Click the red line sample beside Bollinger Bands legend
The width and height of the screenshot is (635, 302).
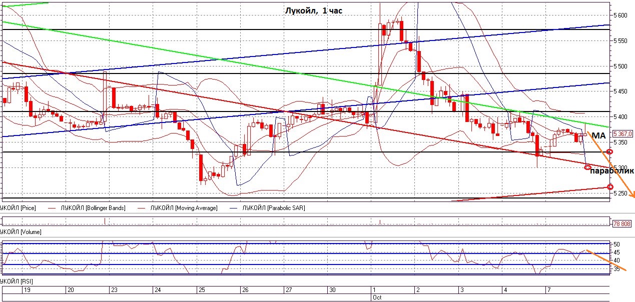click(x=53, y=208)
